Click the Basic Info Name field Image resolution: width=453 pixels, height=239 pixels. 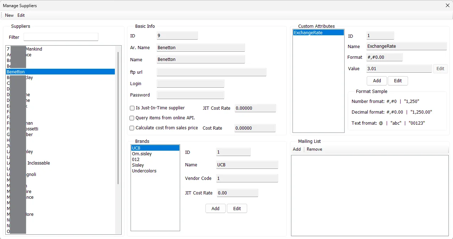point(200,59)
